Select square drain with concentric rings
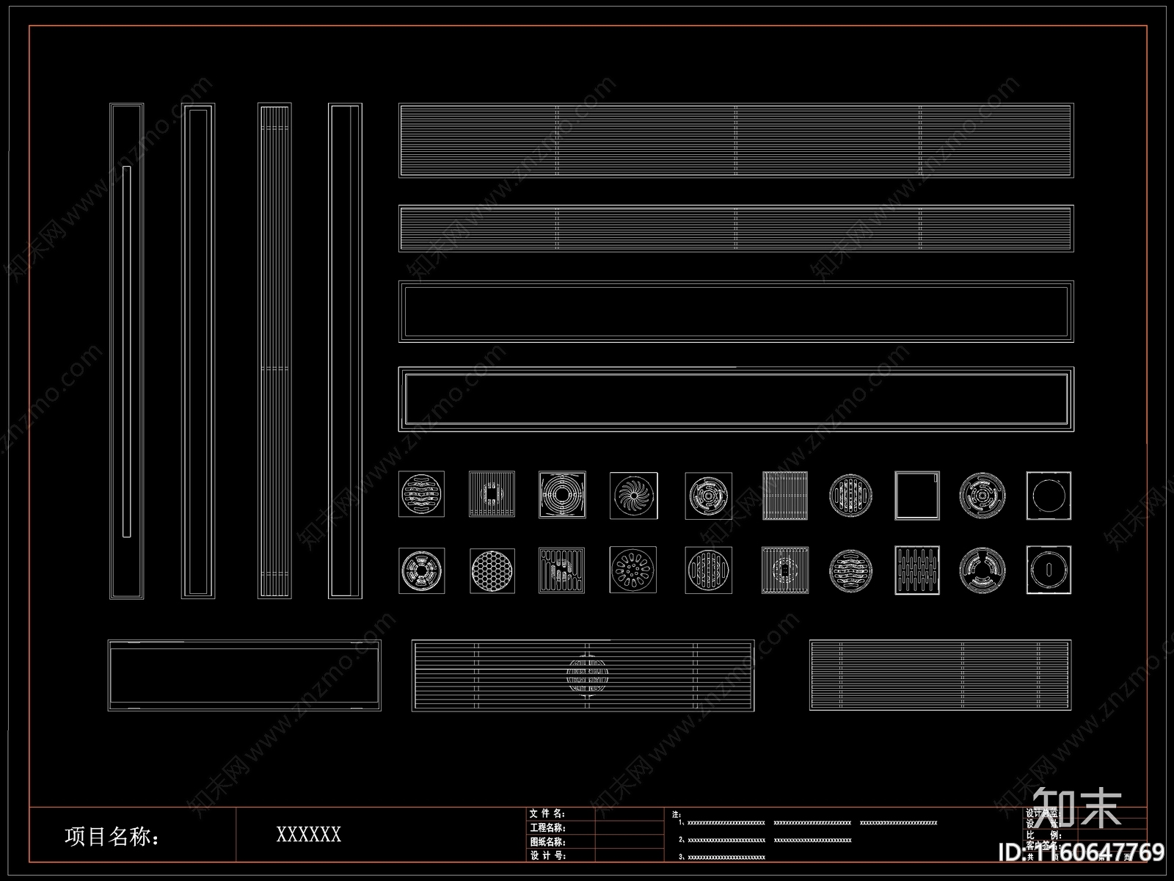The image size is (1174, 881). tap(562, 495)
